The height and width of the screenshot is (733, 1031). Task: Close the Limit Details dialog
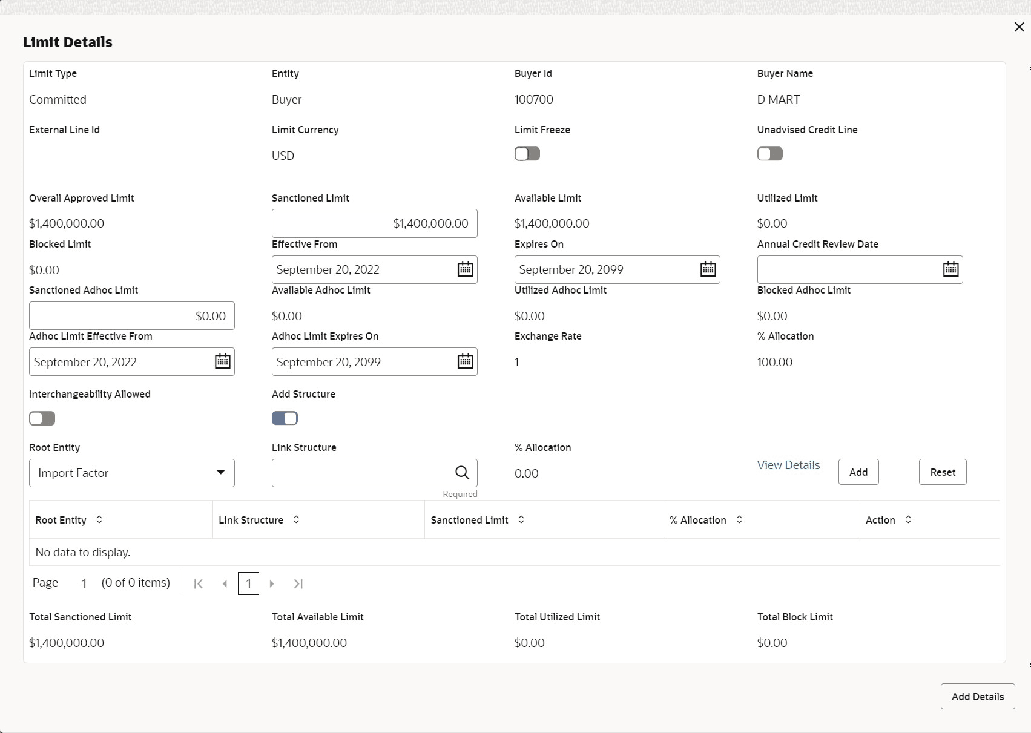point(1019,27)
